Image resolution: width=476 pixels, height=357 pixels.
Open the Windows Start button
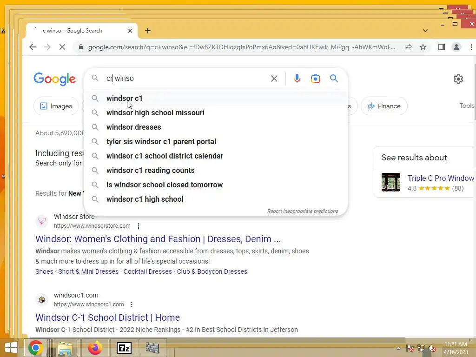(x=11, y=348)
